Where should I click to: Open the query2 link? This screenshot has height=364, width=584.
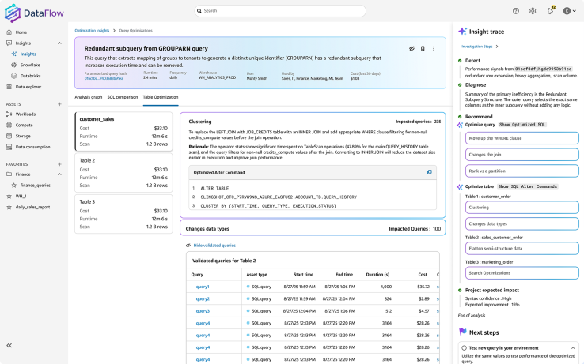(203, 298)
